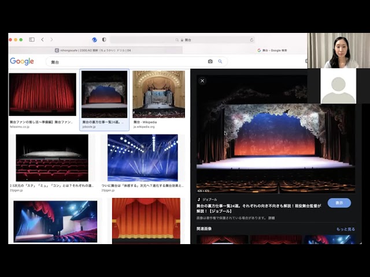Image resolution: width=370 pixels, height=277 pixels.
Task: Close the image preview panel
Action: (x=202, y=81)
